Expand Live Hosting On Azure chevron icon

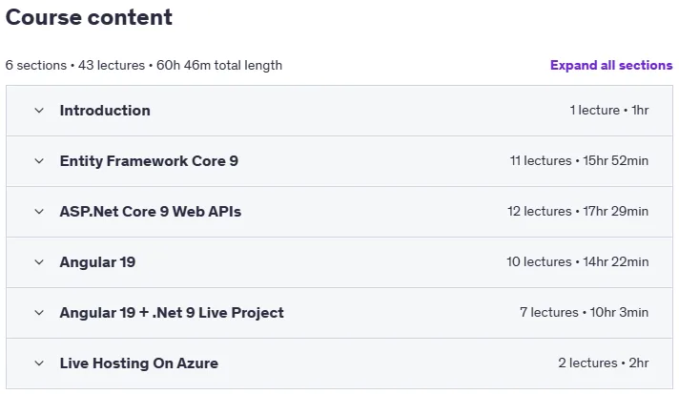tap(39, 363)
